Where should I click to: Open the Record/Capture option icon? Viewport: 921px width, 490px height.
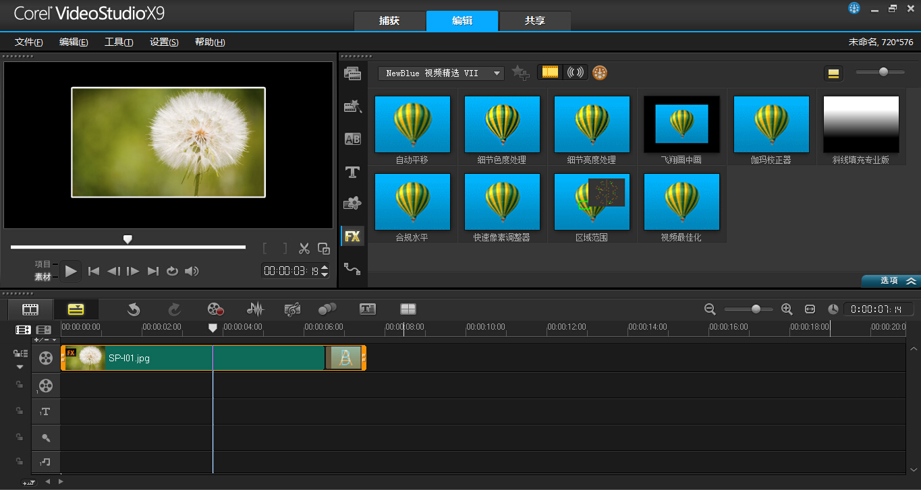[215, 309]
